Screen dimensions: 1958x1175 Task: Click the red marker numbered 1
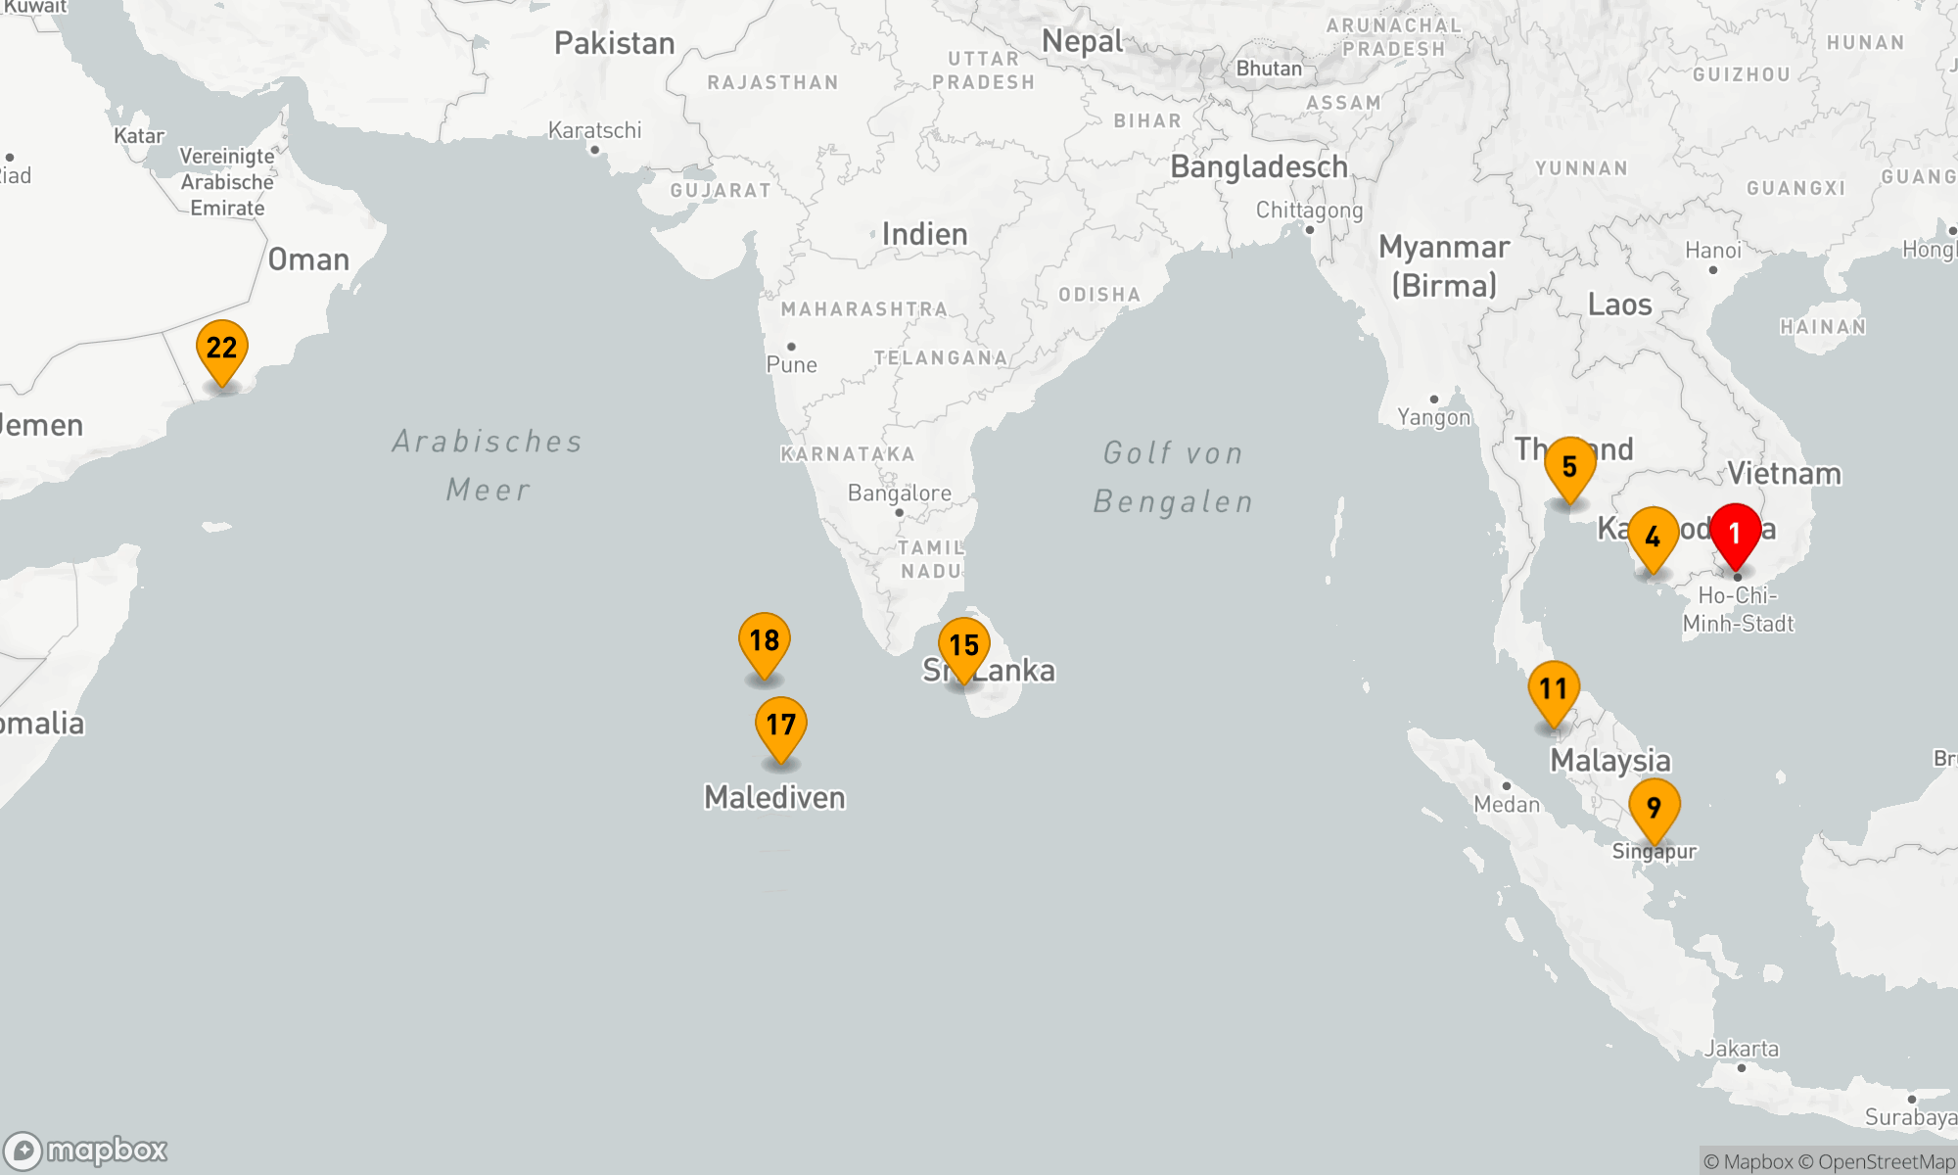(x=1735, y=534)
